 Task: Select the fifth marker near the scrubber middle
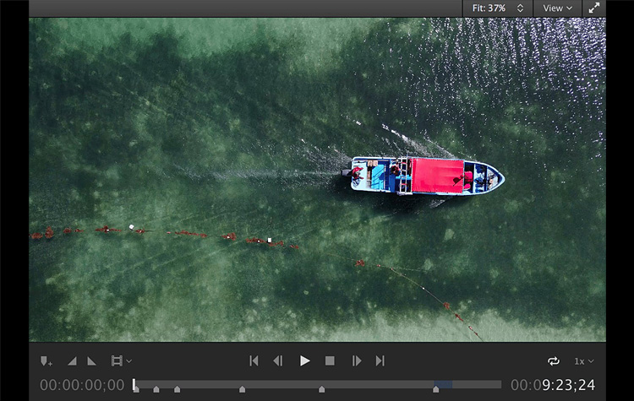click(x=321, y=389)
